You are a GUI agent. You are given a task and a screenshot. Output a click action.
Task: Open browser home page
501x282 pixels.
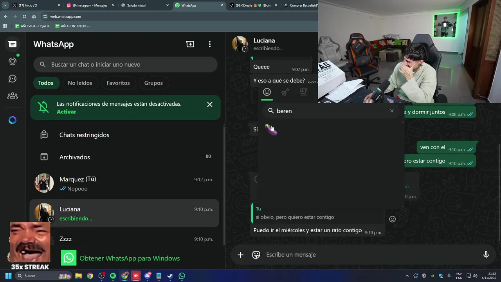pos(34,16)
